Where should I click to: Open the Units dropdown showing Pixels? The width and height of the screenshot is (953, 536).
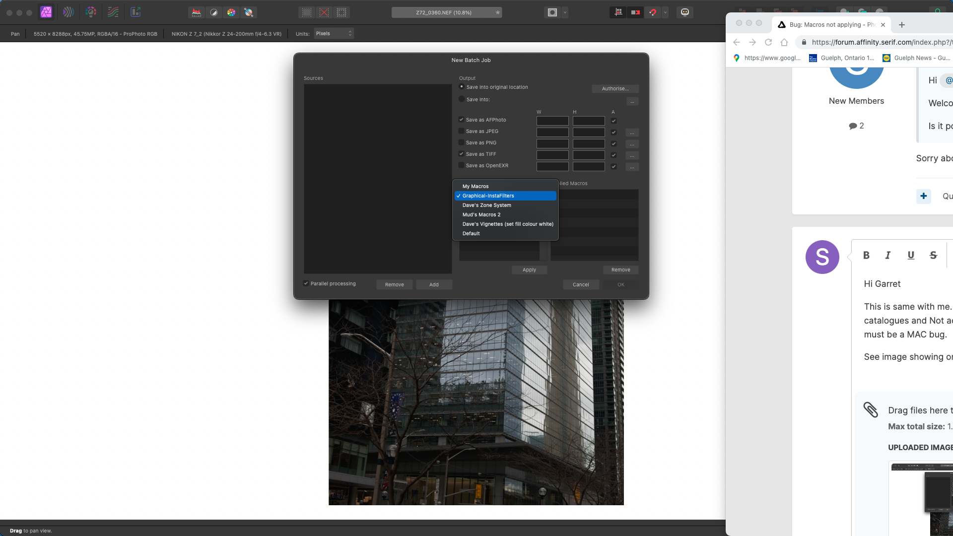pos(334,33)
